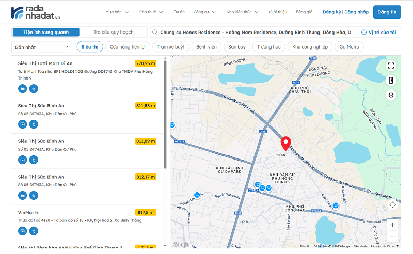Zoom out on the map
This screenshot has height=254, width=413.
click(x=392, y=236)
